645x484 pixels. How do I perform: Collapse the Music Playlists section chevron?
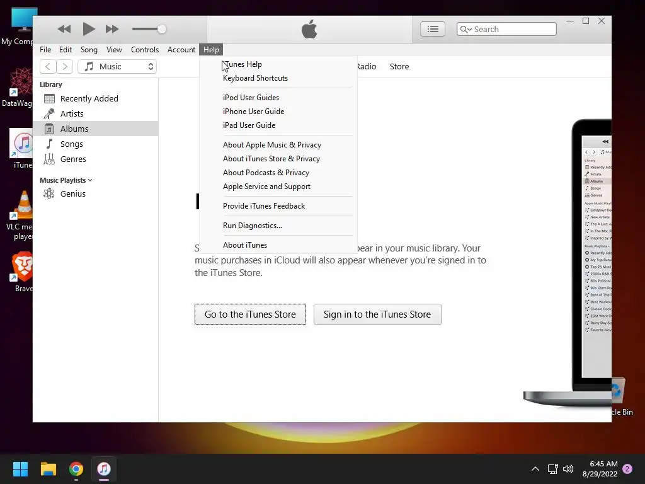click(90, 180)
